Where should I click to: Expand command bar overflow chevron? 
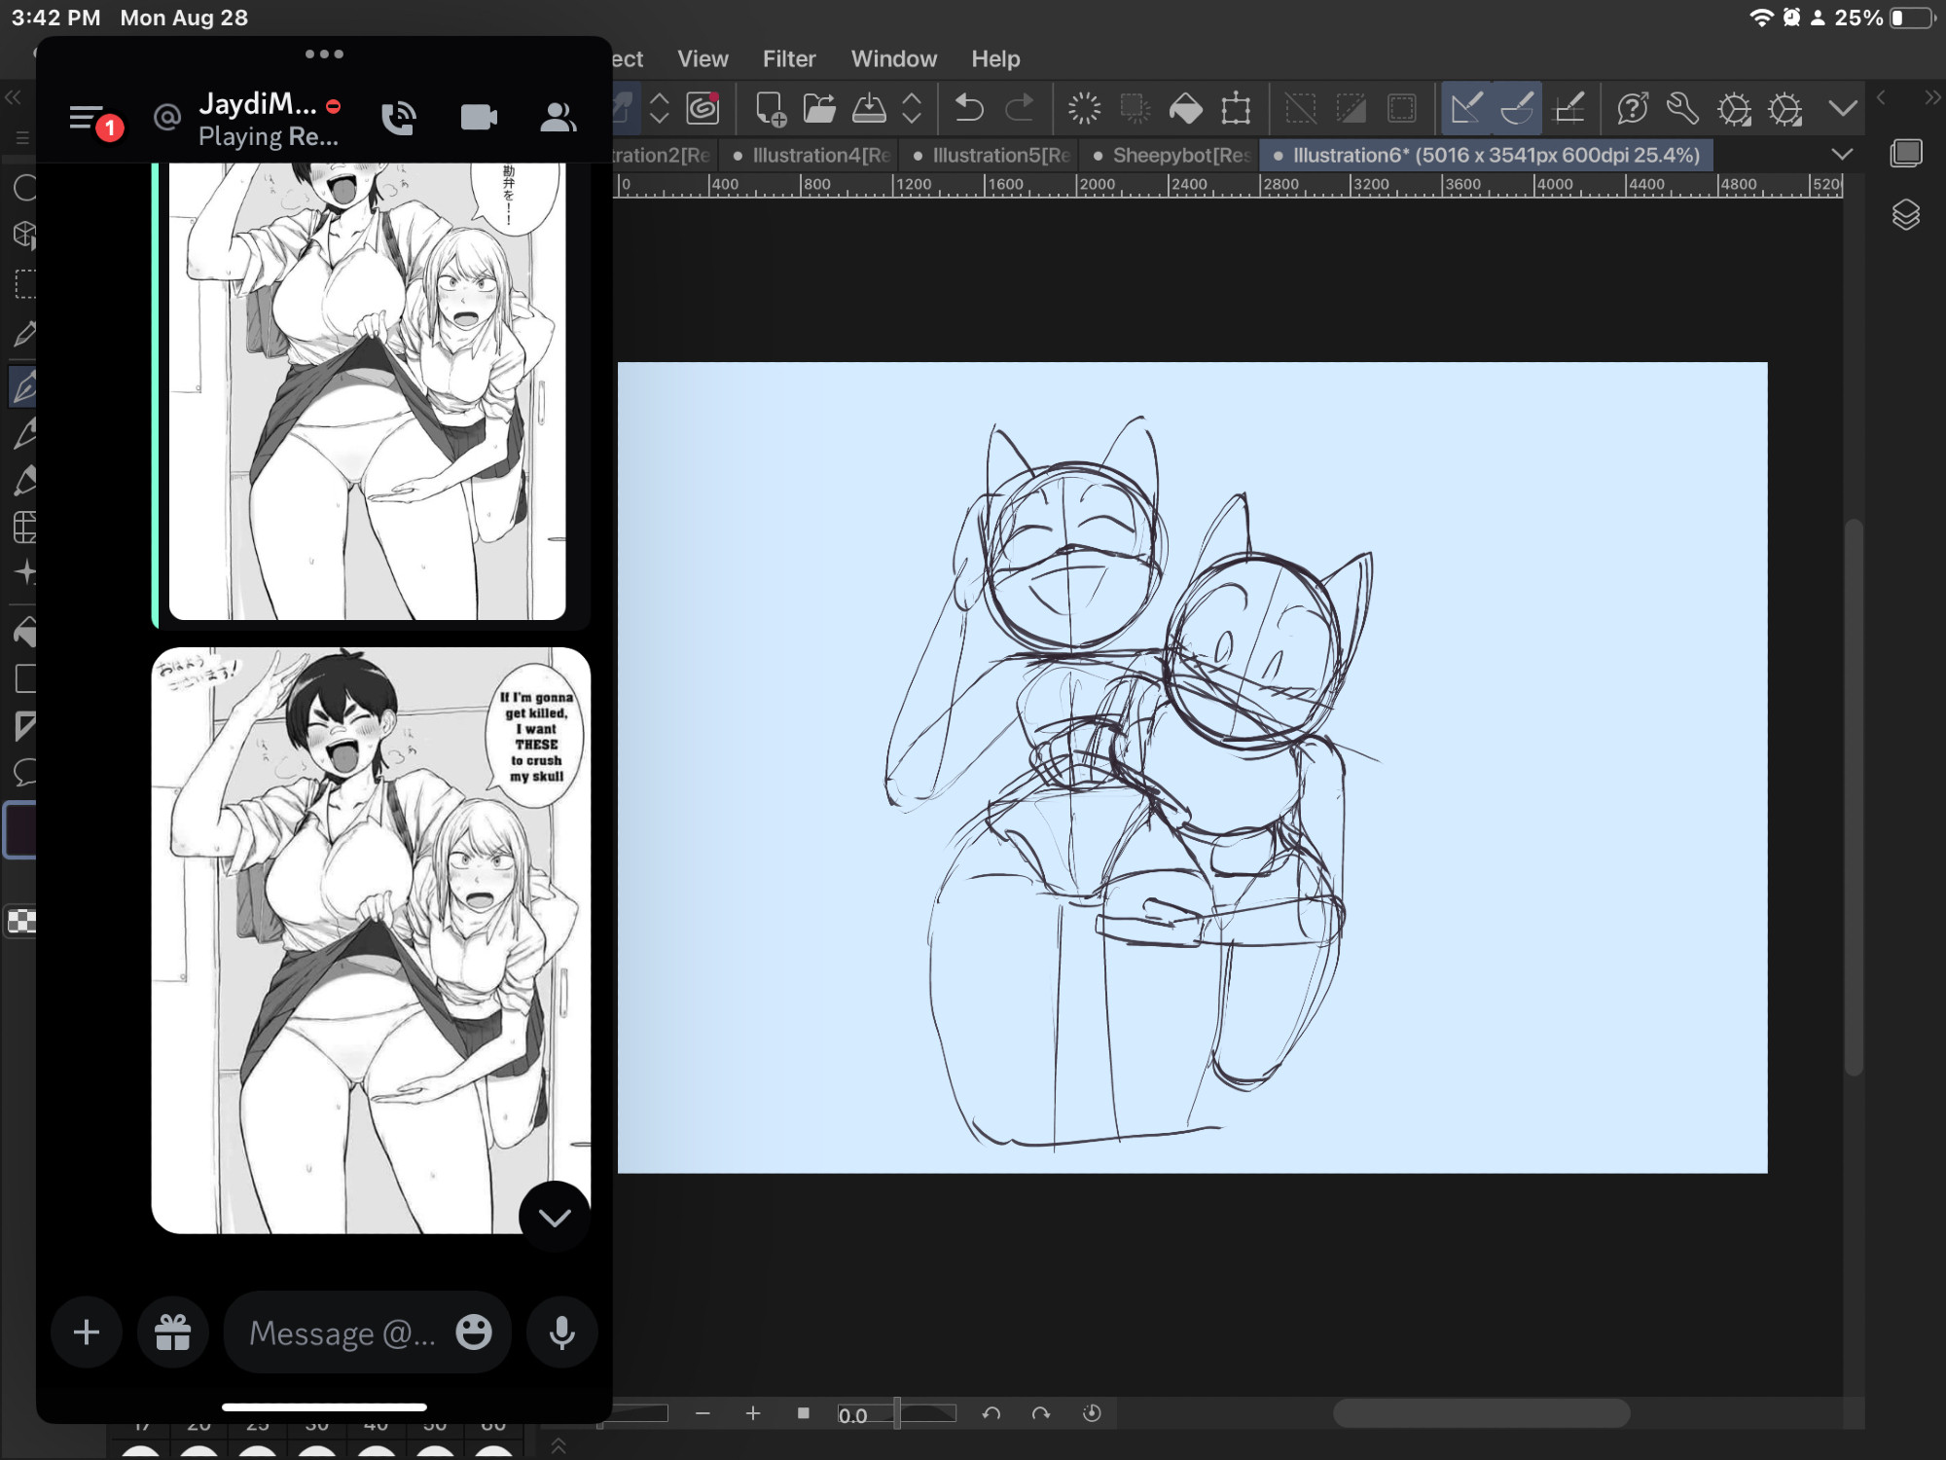tap(1842, 108)
